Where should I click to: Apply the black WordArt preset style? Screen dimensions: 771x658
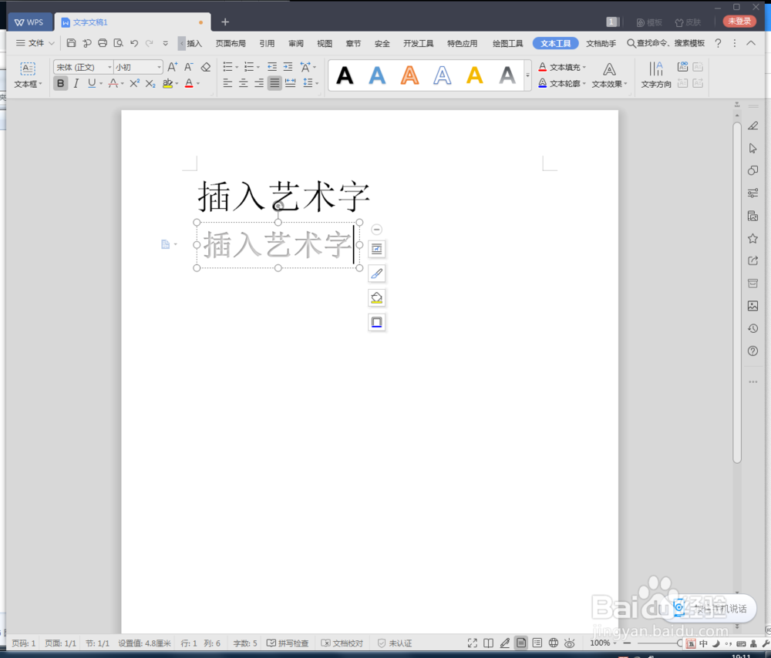(345, 76)
